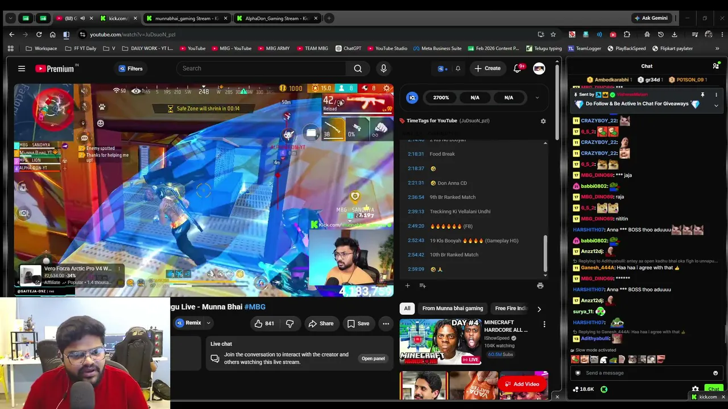
Task: Like the video with 841 likes
Action: (x=264, y=324)
